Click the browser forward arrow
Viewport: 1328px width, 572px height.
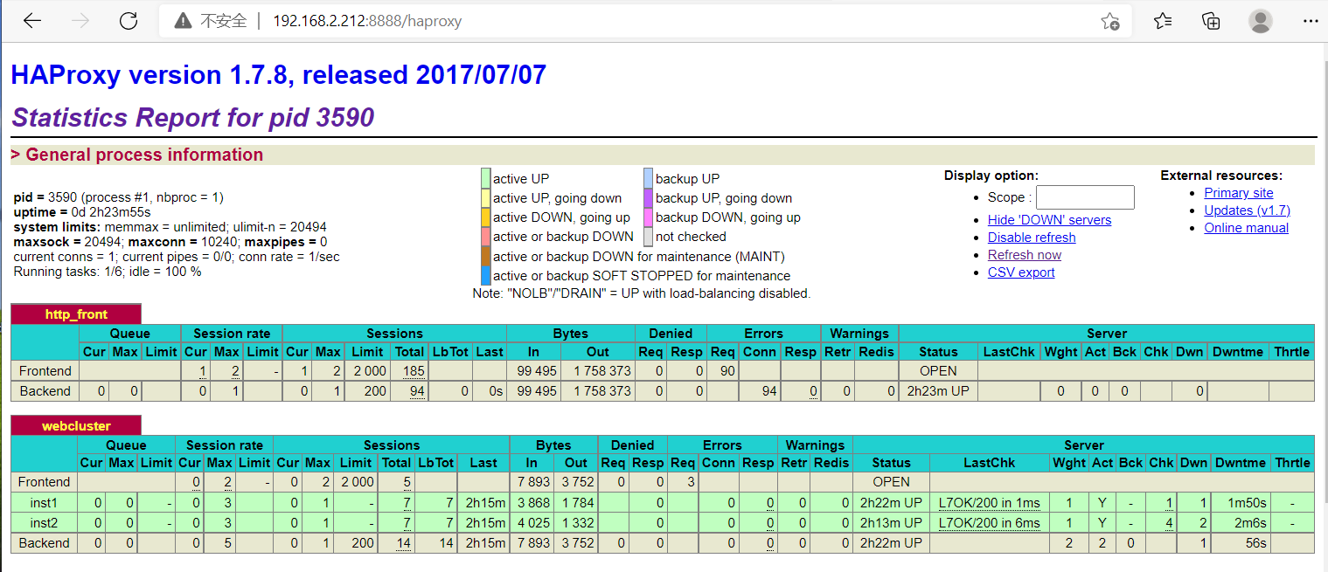pyautogui.click(x=80, y=21)
